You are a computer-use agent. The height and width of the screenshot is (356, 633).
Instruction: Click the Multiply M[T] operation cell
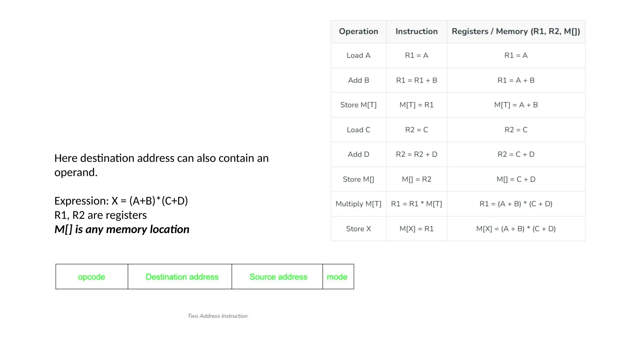(x=359, y=204)
